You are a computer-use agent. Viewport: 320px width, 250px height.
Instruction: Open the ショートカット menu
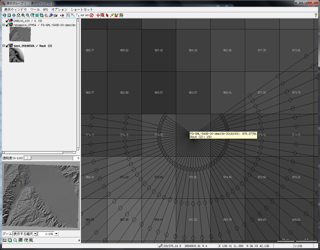82,10
